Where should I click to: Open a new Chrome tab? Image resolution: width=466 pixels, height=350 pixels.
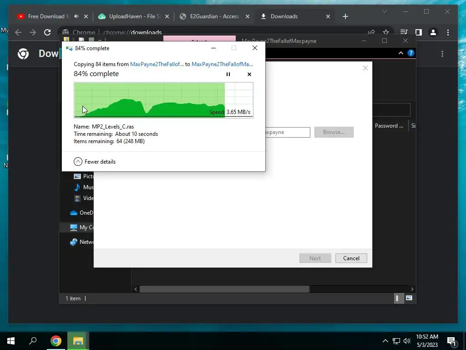[x=345, y=17]
